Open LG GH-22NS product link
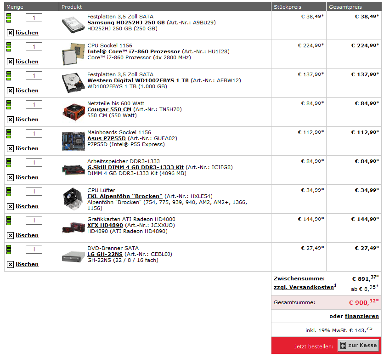 [105, 254]
